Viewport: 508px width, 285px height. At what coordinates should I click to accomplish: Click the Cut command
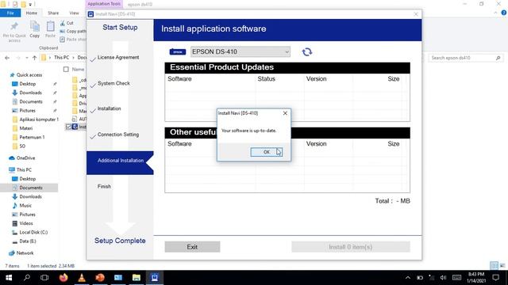tap(67, 23)
